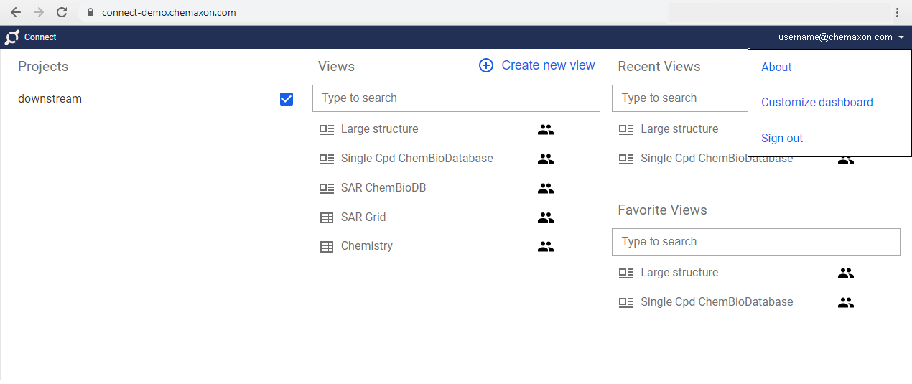The height and width of the screenshot is (384, 912).
Task: Click shared people icon for SAR Grid
Action: coord(546,217)
